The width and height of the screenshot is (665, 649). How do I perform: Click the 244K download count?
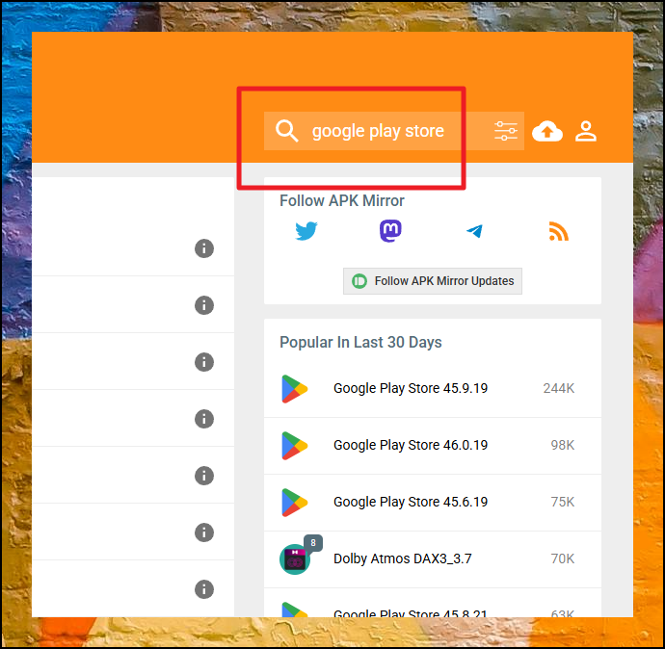559,388
